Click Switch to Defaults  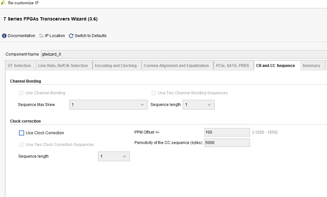[x=90, y=36]
